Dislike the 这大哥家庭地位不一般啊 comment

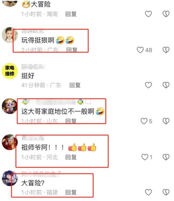[x=166, y=121]
